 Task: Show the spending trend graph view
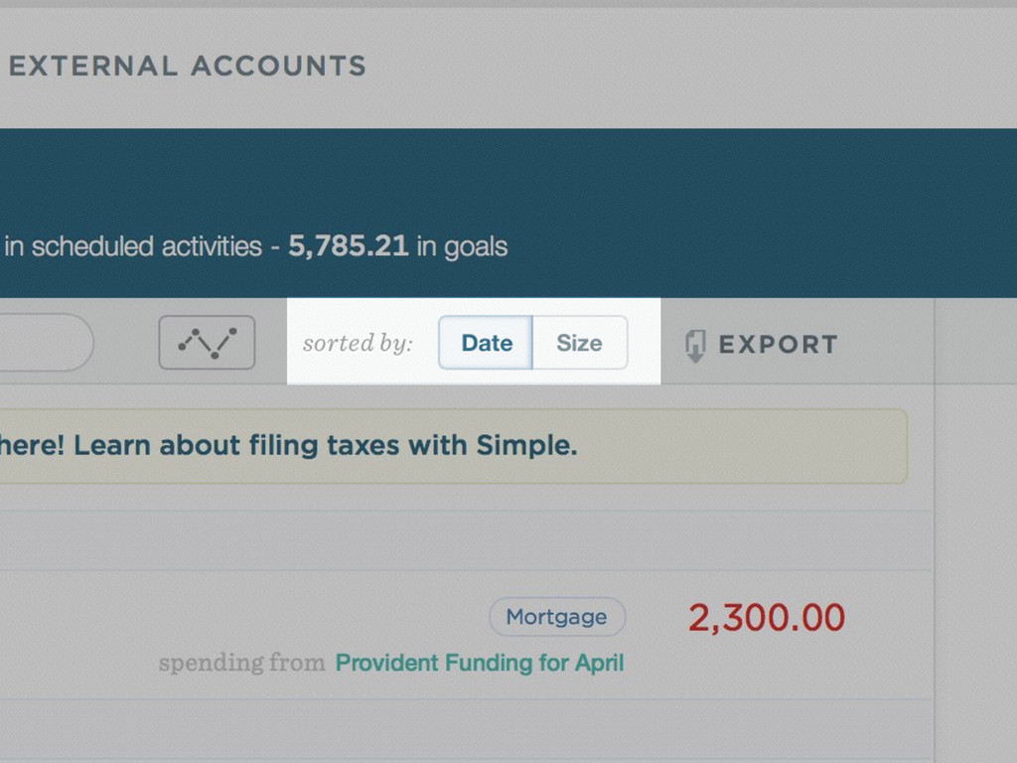(x=207, y=343)
